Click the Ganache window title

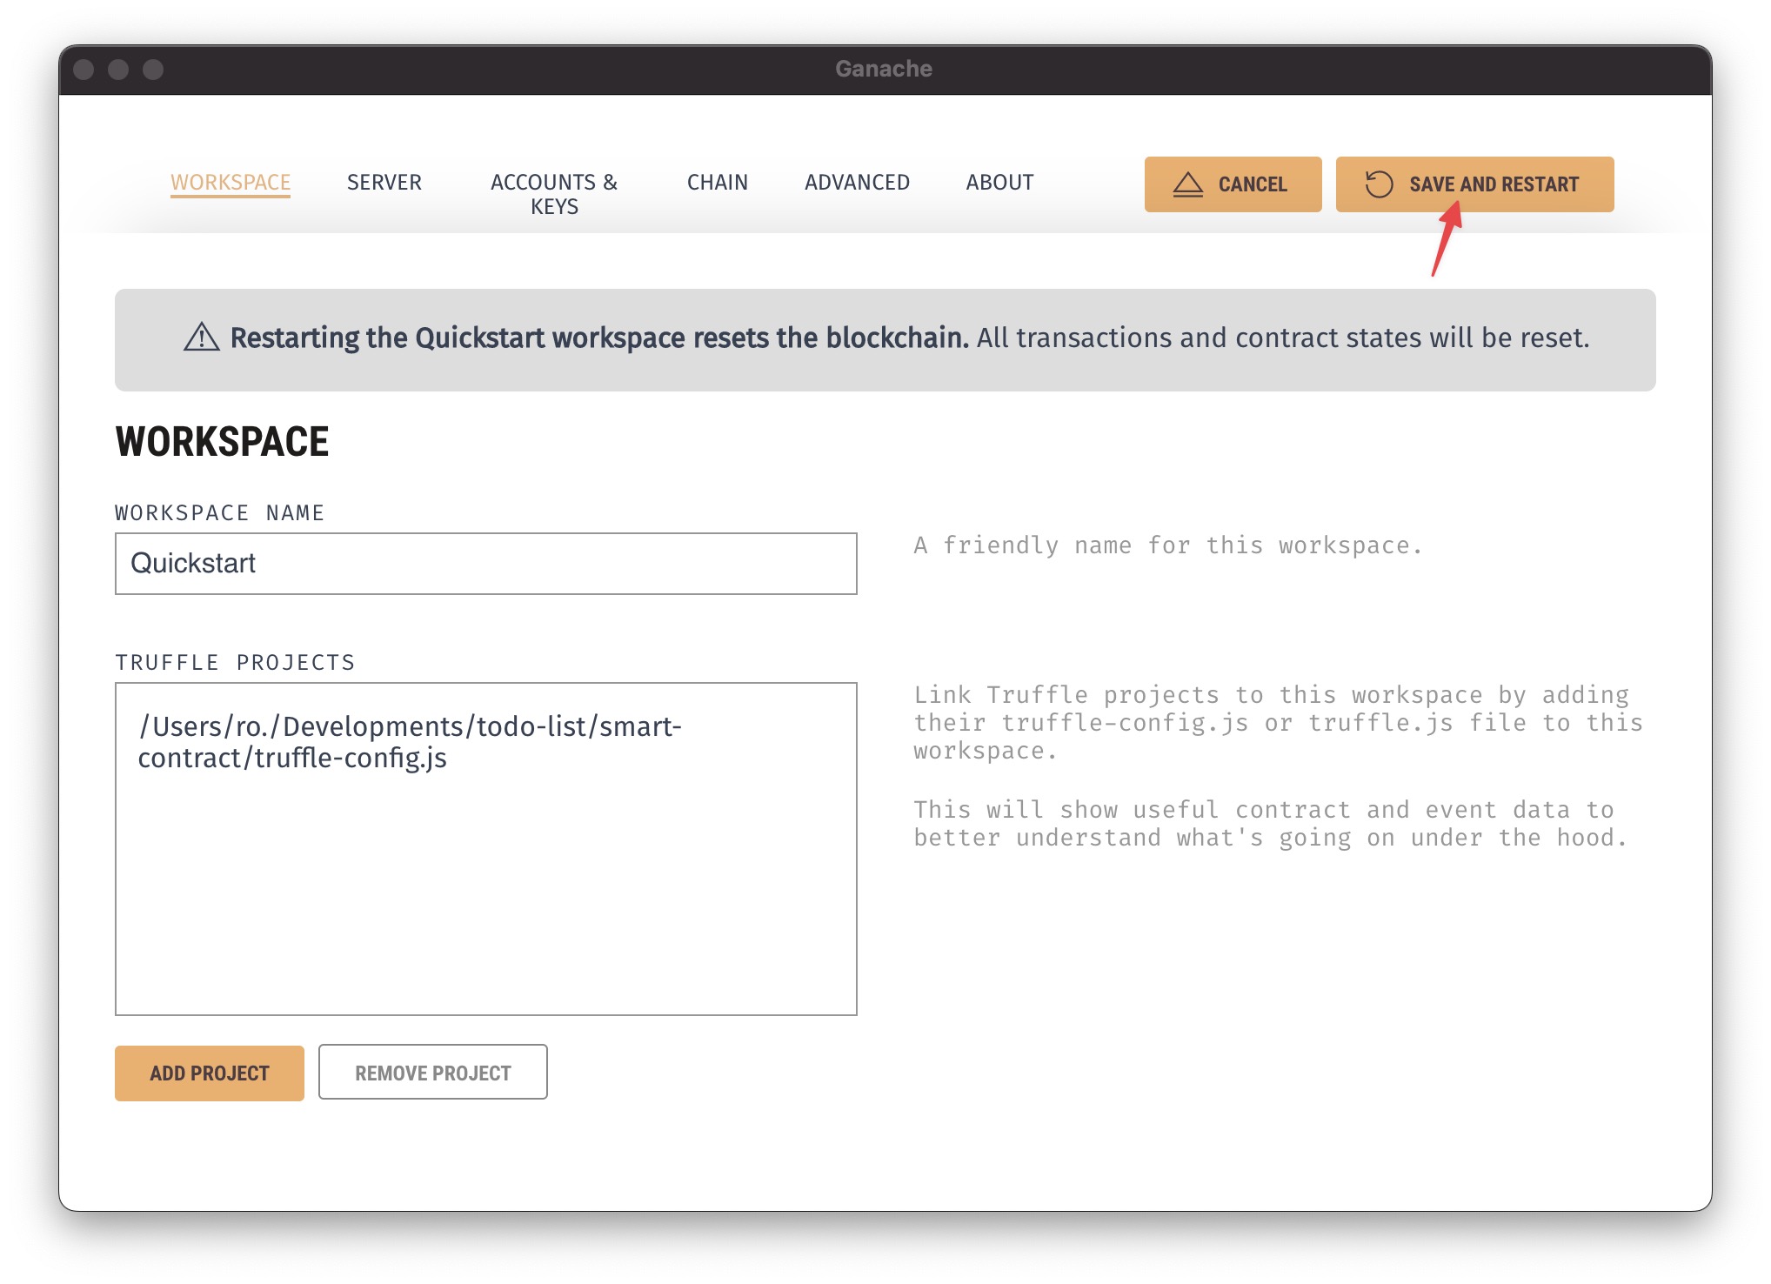(x=884, y=69)
